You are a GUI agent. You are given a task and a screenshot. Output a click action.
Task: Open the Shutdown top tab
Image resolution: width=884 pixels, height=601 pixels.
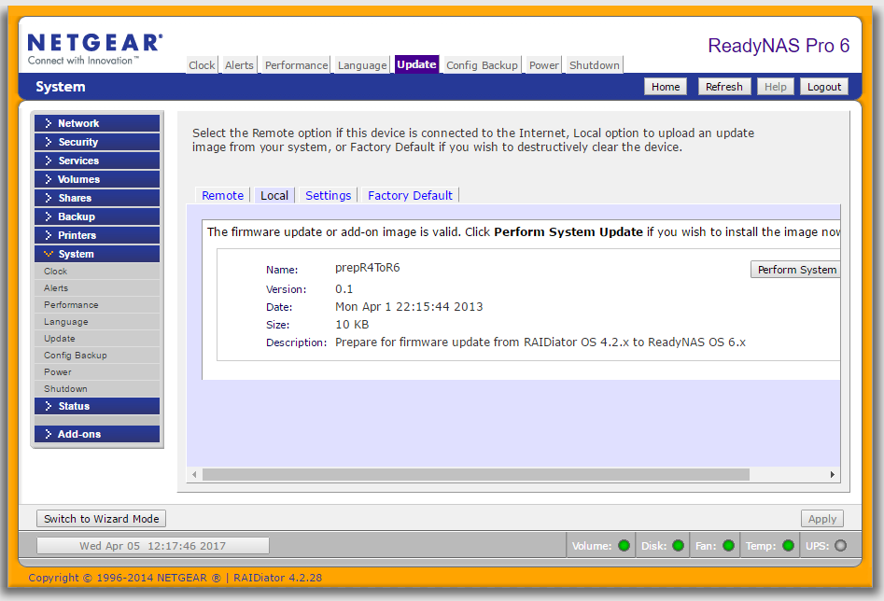[x=595, y=65]
